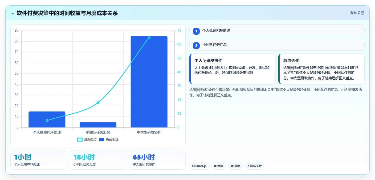375x180 pixels.
Task: Click the number 2 badge icon
Action: pyautogui.click(x=196, y=46)
